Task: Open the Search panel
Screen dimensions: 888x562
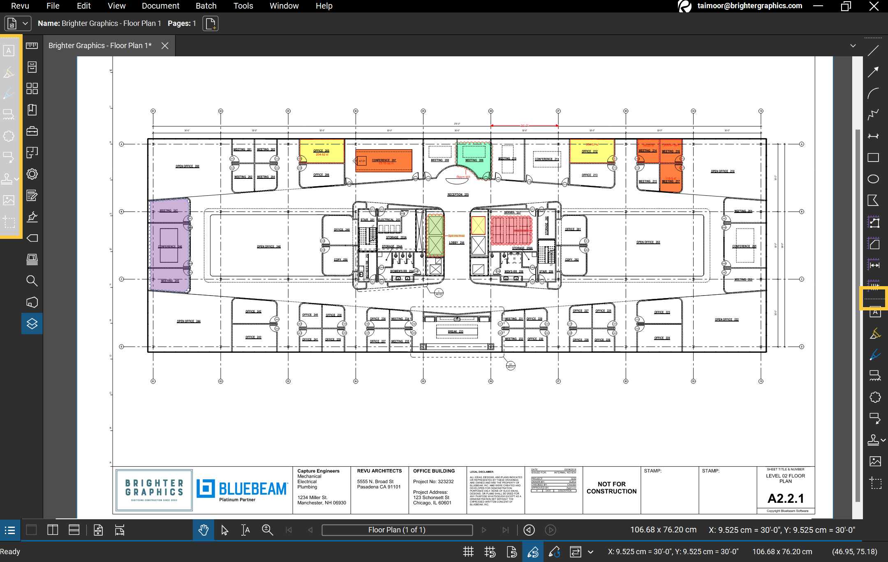Action: point(32,281)
